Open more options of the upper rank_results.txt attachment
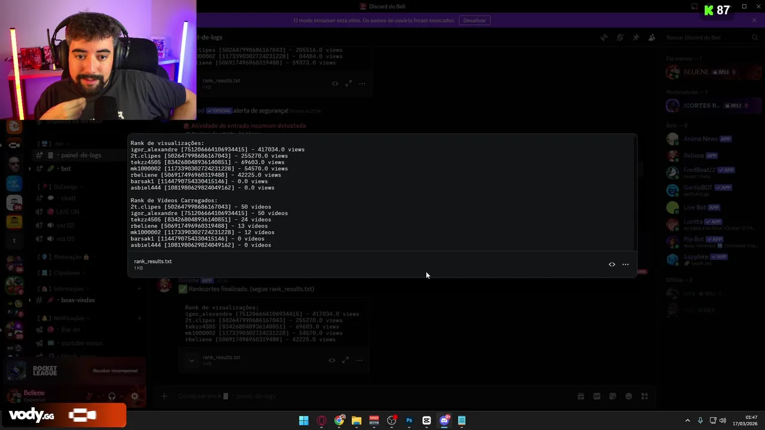The width and height of the screenshot is (765, 430). point(362,84)
